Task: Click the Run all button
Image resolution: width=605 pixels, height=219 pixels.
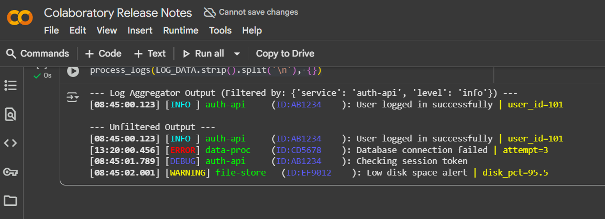Action: [203, 53]
